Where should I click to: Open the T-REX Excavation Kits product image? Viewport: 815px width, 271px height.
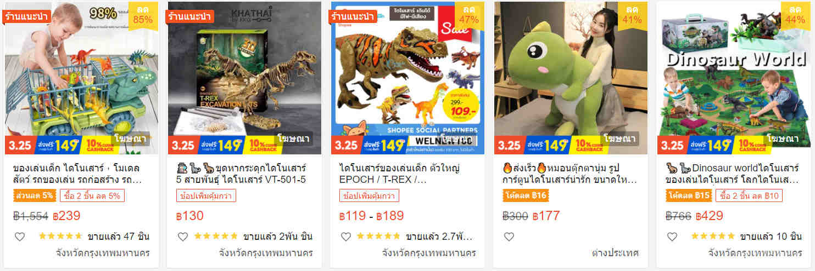(x=244, y=78)
